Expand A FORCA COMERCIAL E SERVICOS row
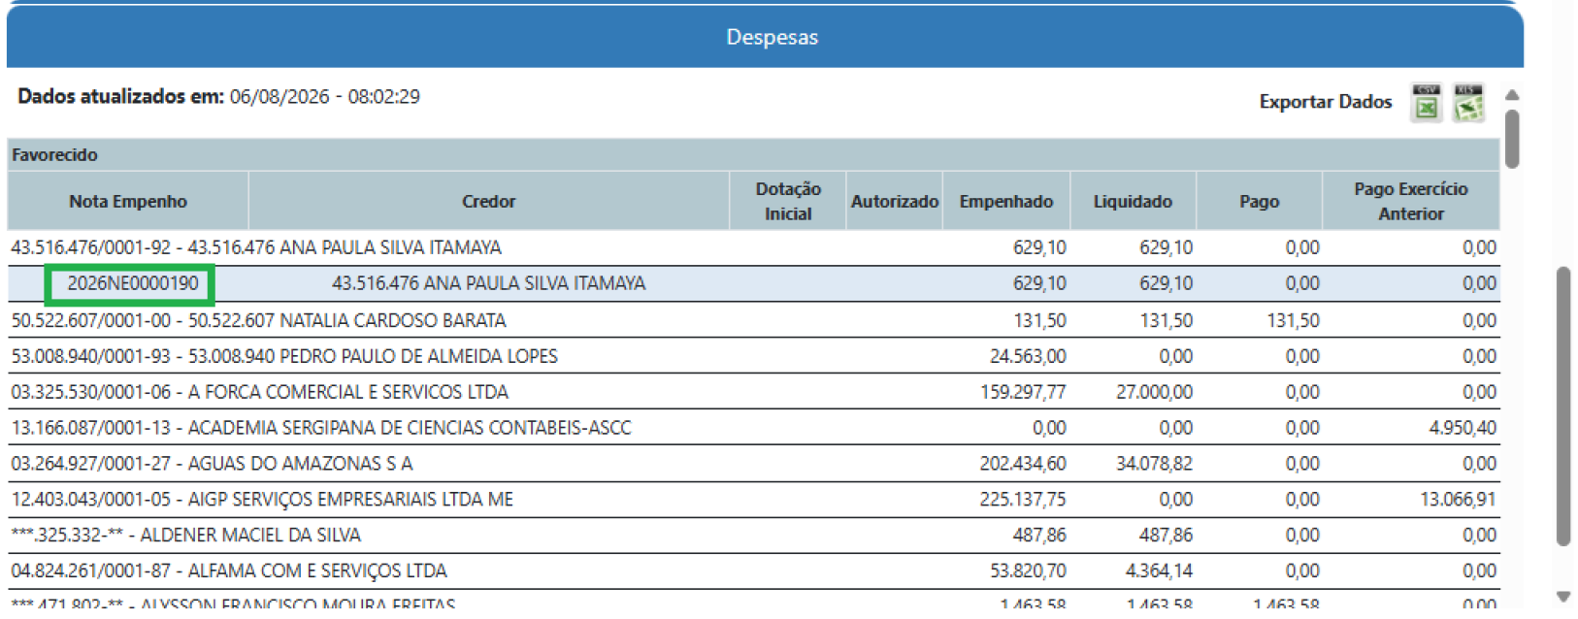 pyautogui.click(x=754, y=392)
